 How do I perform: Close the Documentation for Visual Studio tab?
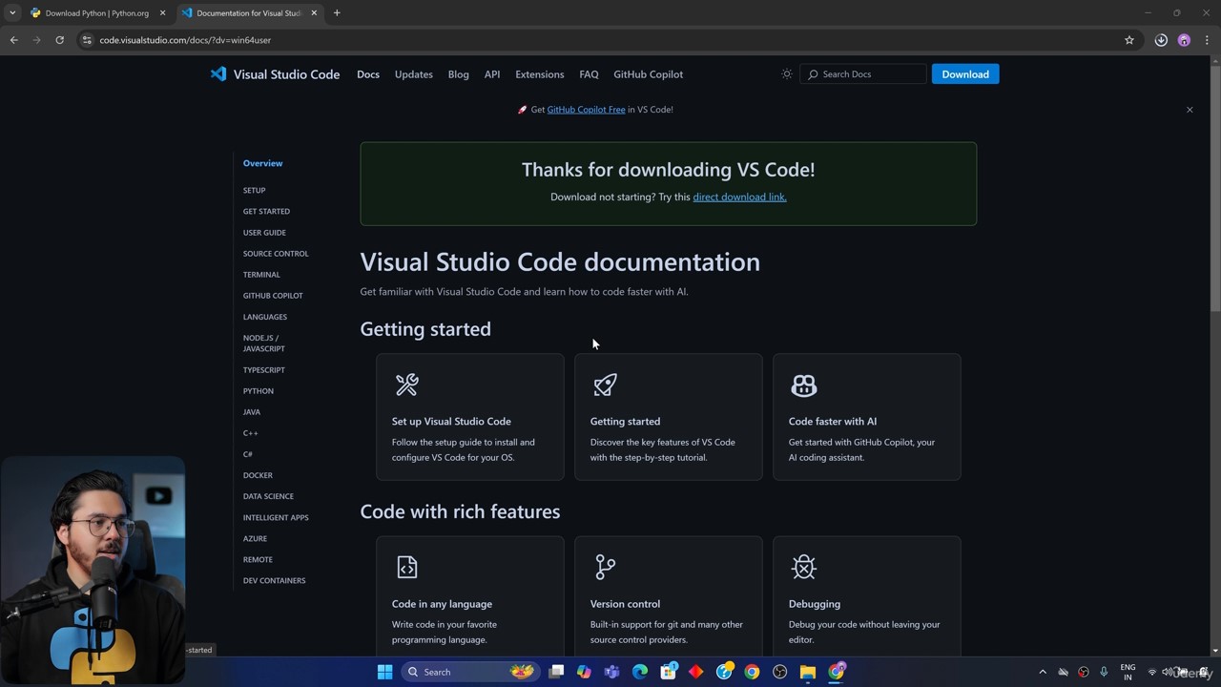[x=314, y=13]
